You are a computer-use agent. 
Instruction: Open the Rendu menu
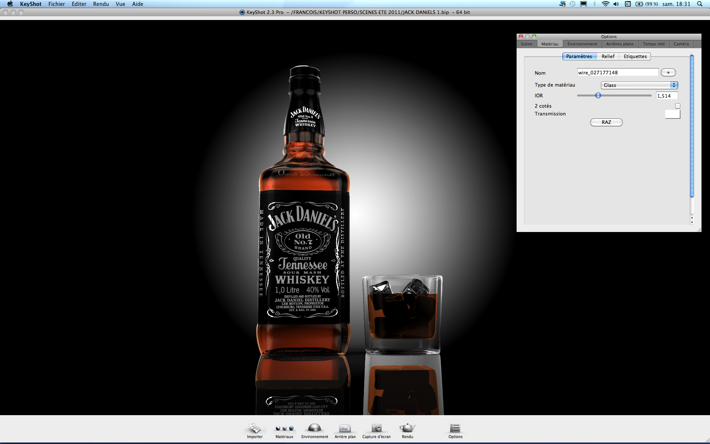tap(101, 4)
